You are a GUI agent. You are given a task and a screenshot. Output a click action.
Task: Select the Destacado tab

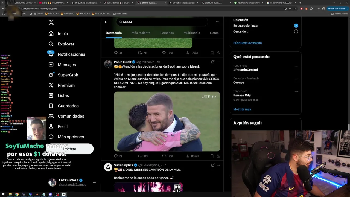pos(114,33)
